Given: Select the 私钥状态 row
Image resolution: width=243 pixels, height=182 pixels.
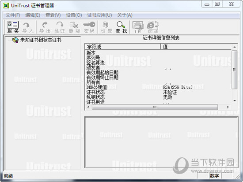Looking at the screenshot, I should click(x=158, y=97).
